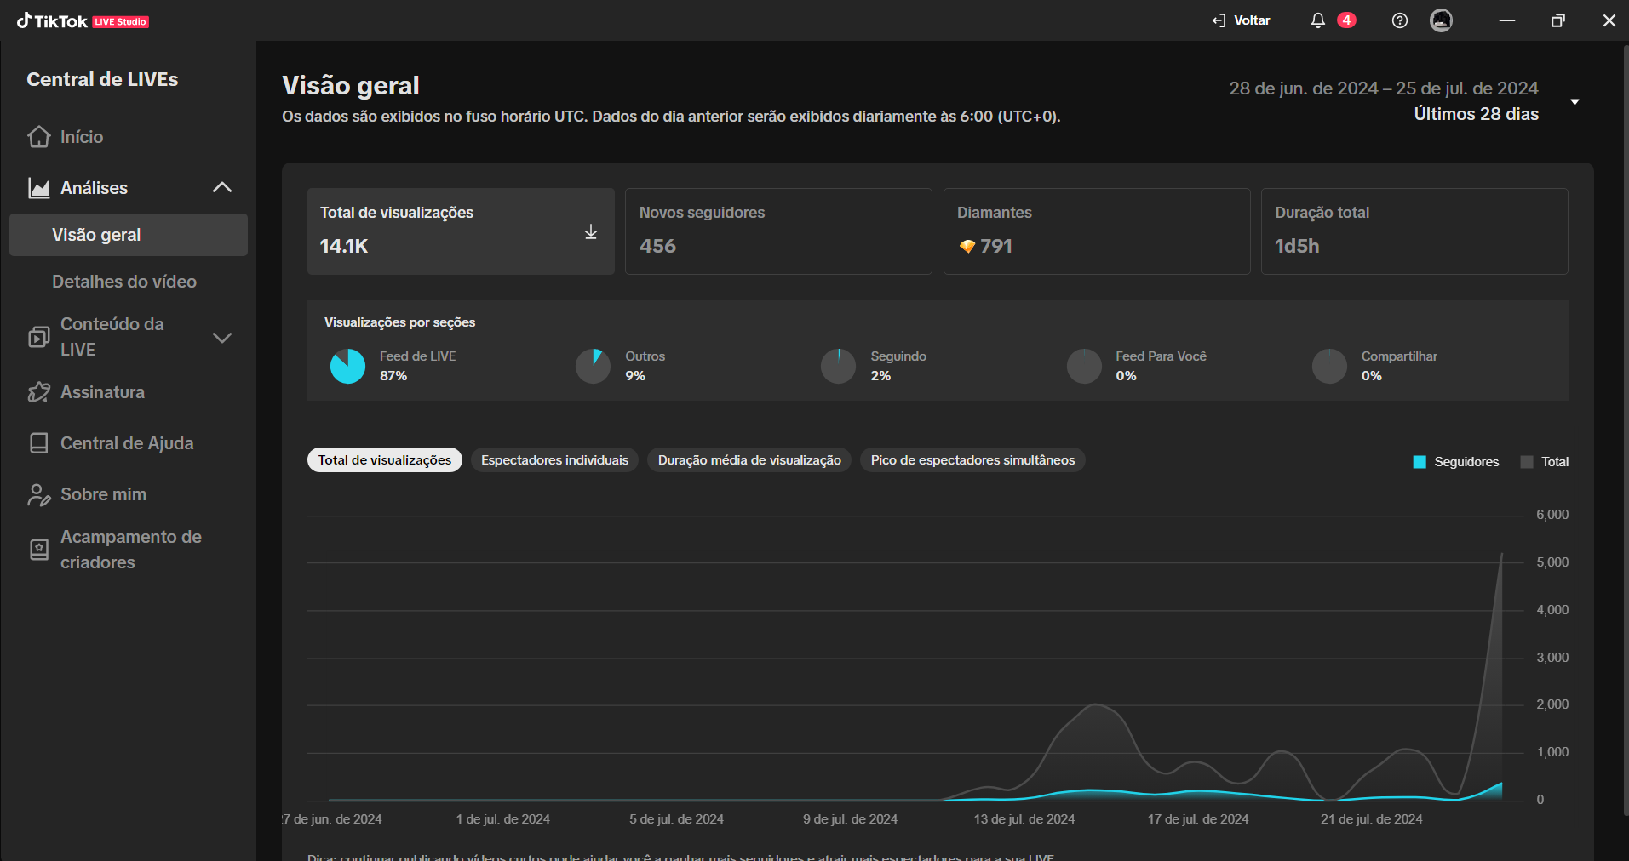Click the TikTok LIVE Studio logo
The width and height of the screenshot is (1629, 861).
click(x=83, y=21)
